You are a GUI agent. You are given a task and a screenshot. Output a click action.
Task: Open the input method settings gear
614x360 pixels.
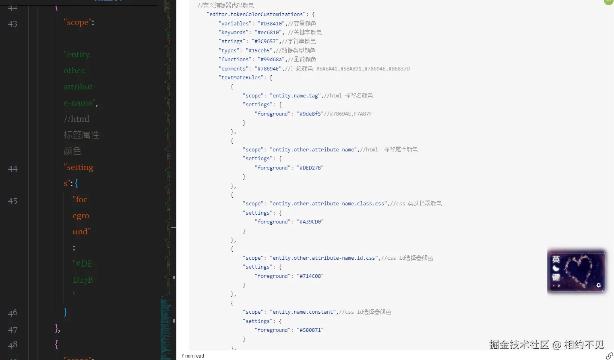tap(599, 285)
